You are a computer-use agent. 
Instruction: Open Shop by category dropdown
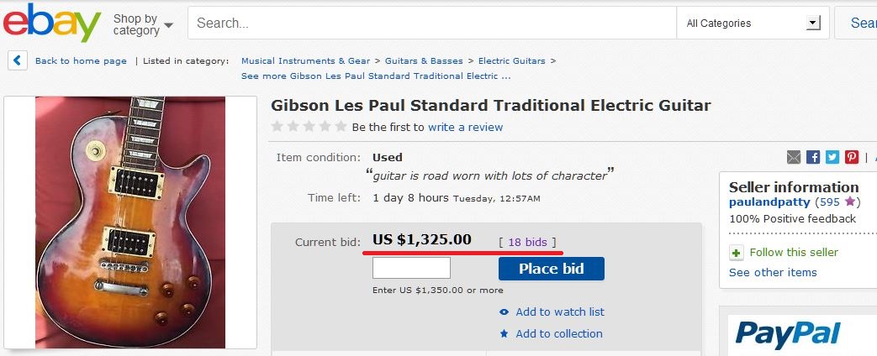pyautogui.click(x=143, y=24)
